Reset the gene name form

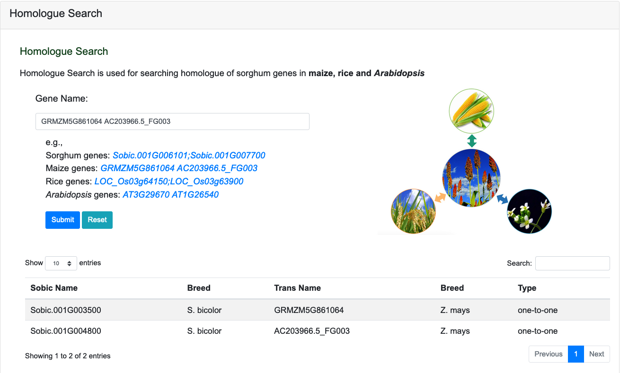coord(97,220)
